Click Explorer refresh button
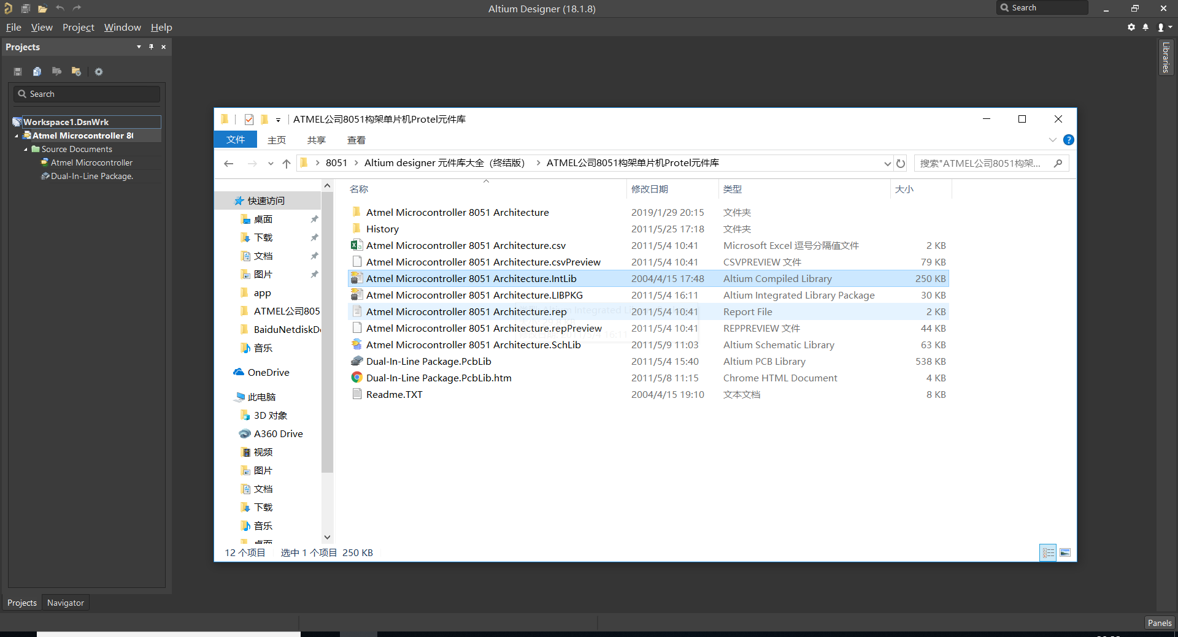 pos(901,163)
